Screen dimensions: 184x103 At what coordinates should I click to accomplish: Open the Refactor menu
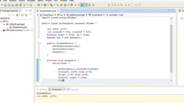13,1
